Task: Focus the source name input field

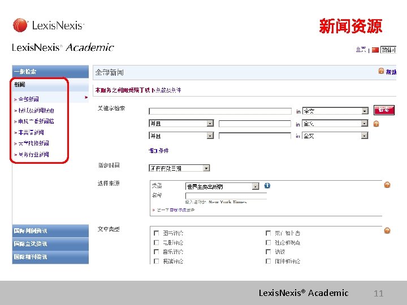Action: click(226, 196)
